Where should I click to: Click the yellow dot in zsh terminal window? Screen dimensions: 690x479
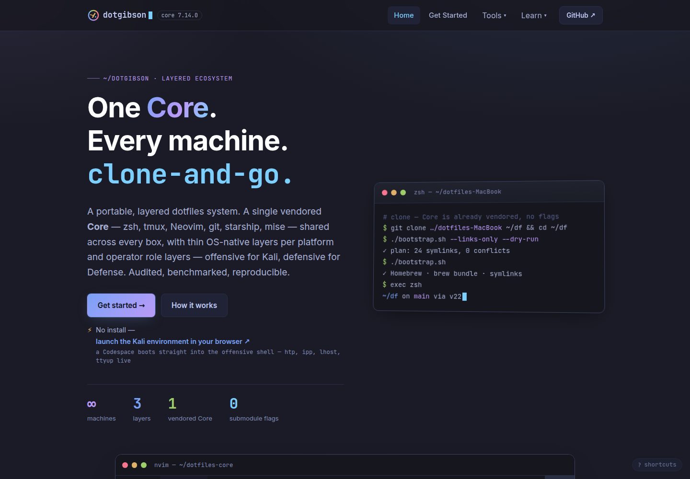tap(394, 193)
